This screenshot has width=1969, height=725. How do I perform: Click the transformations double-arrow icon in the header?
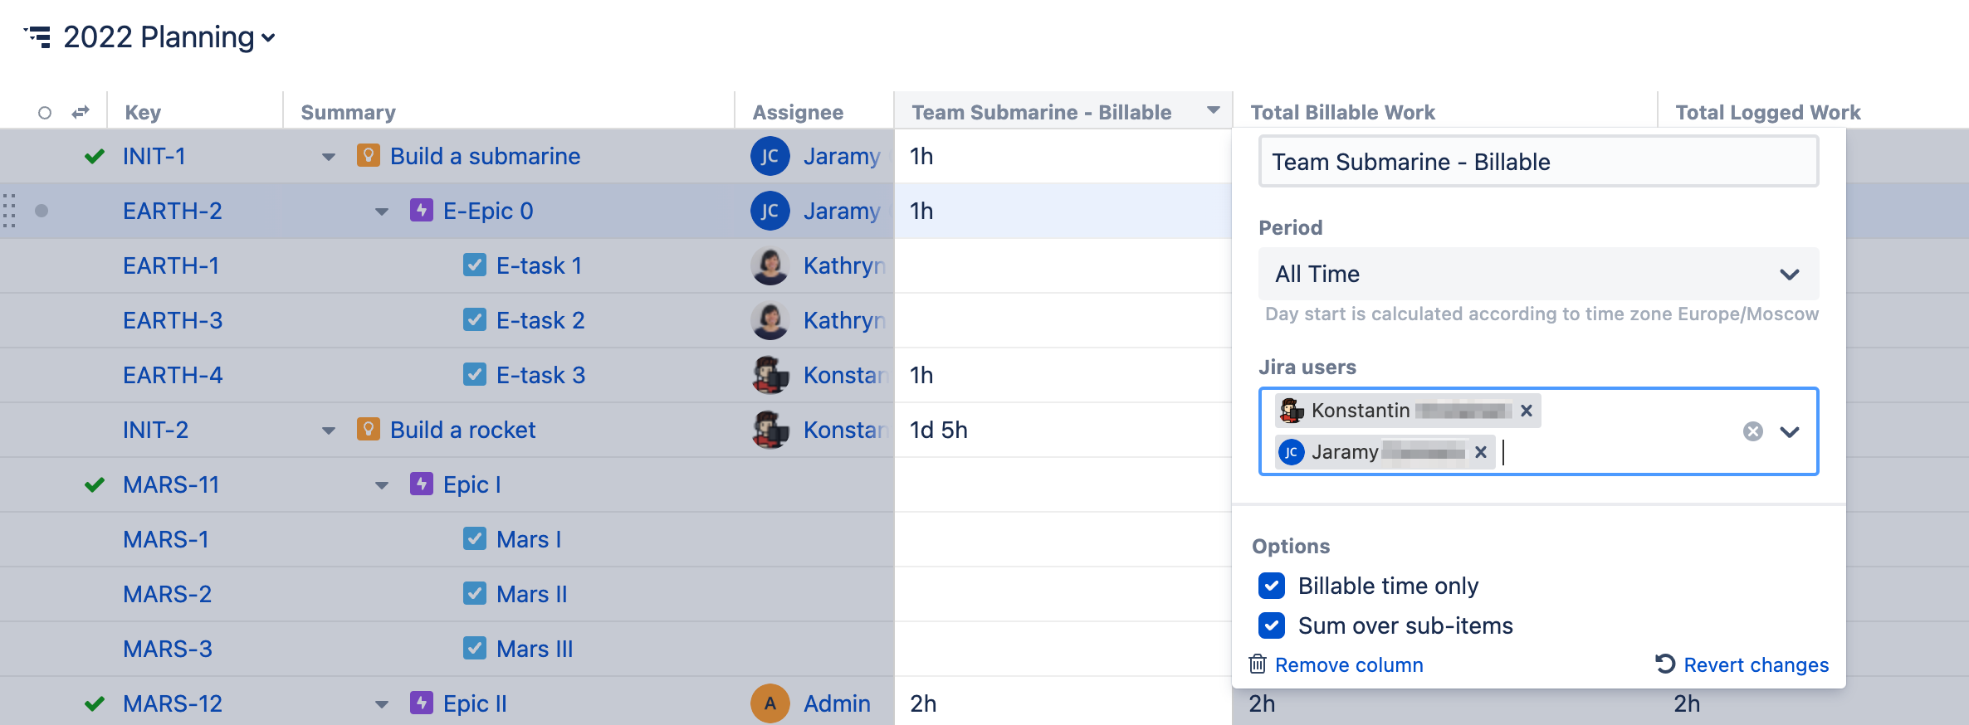(80, 111)
